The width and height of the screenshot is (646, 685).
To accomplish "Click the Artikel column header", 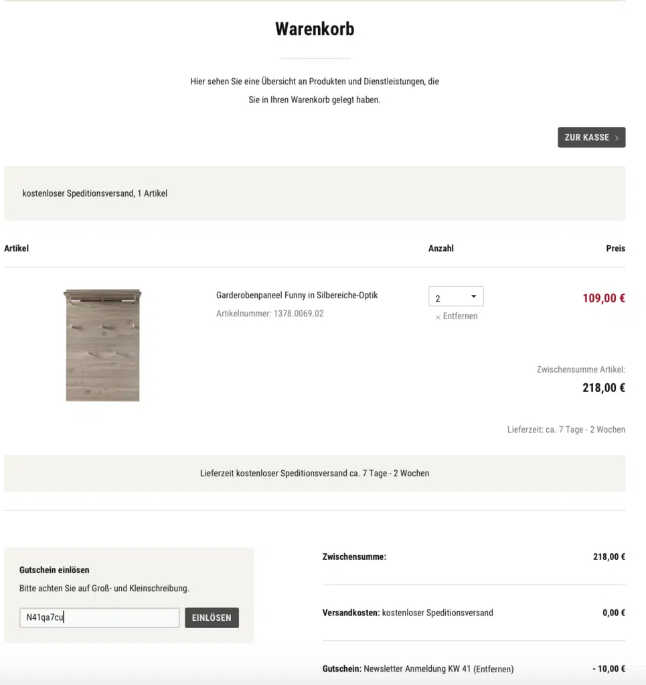I will [17, 248].
